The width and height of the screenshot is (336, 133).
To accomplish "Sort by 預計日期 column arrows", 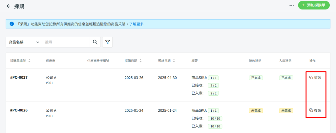I will 174,61.
